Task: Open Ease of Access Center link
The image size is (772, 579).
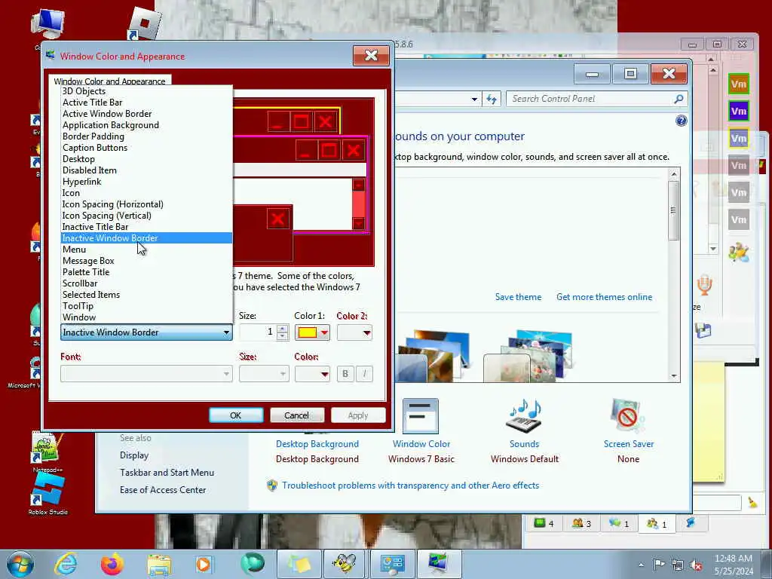Action: coord(163,490)
